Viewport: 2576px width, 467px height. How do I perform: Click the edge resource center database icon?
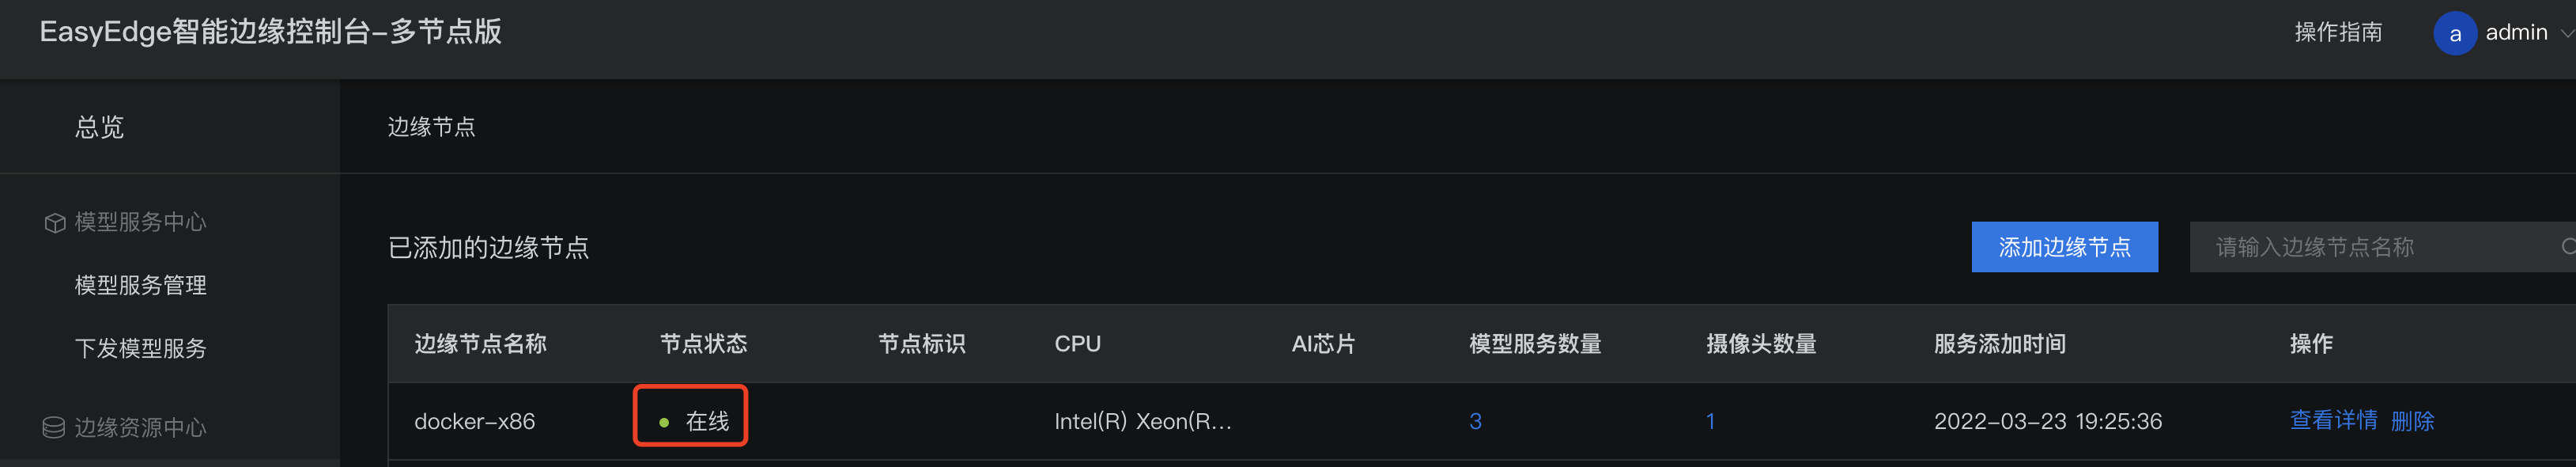pos(54,428)
